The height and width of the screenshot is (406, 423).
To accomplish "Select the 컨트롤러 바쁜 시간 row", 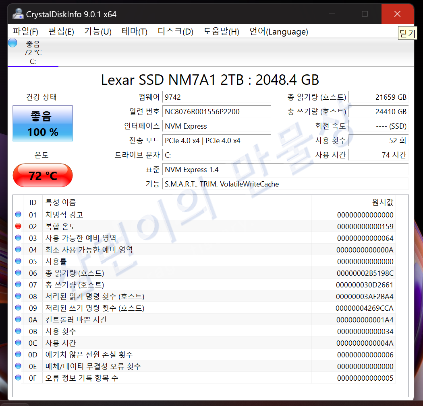I will 205,320.
